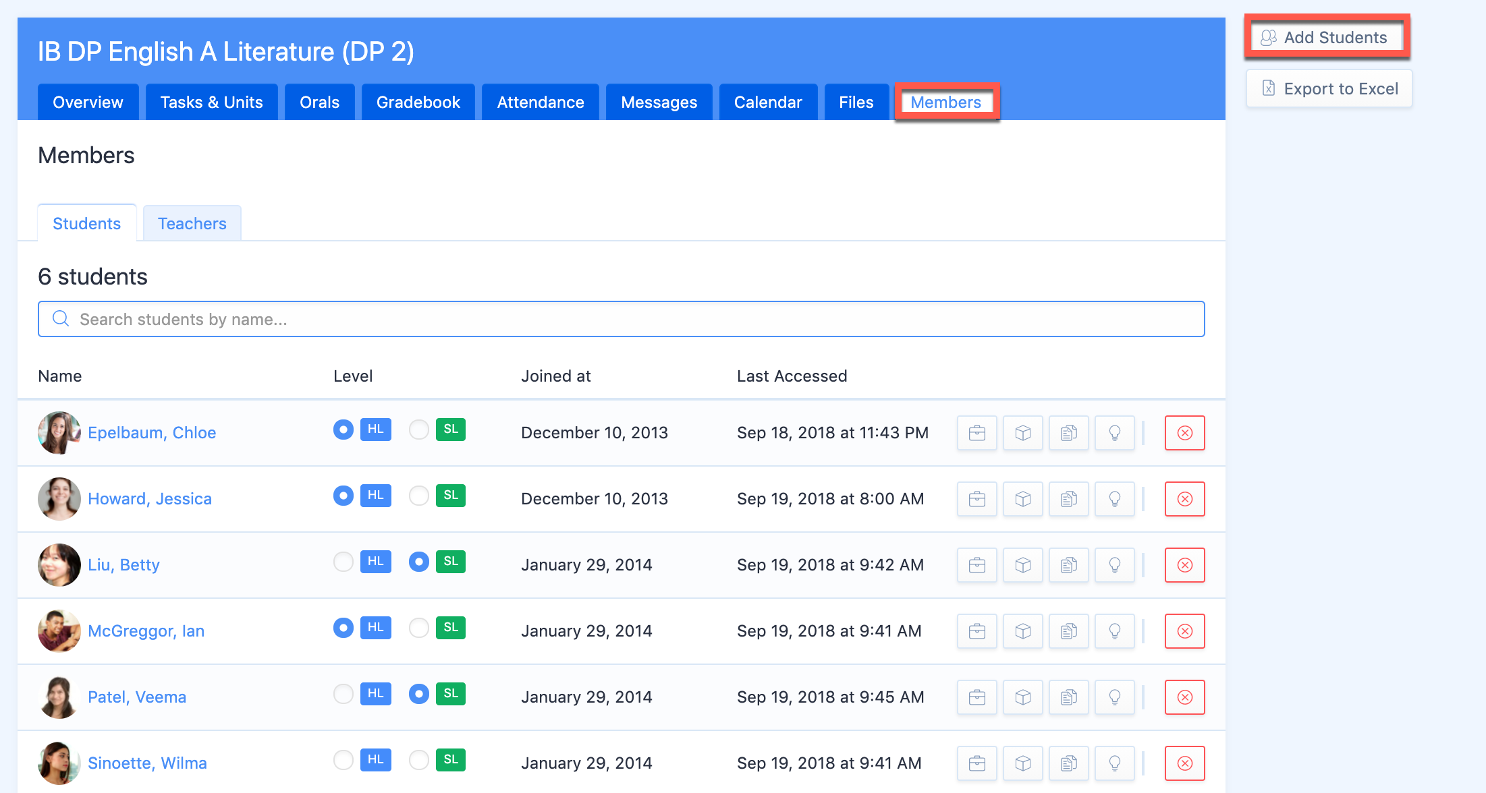Viewport: 1486px width, 793px height.
Task: Remove Howard, Jessica with the red X
Action: 1184,499
